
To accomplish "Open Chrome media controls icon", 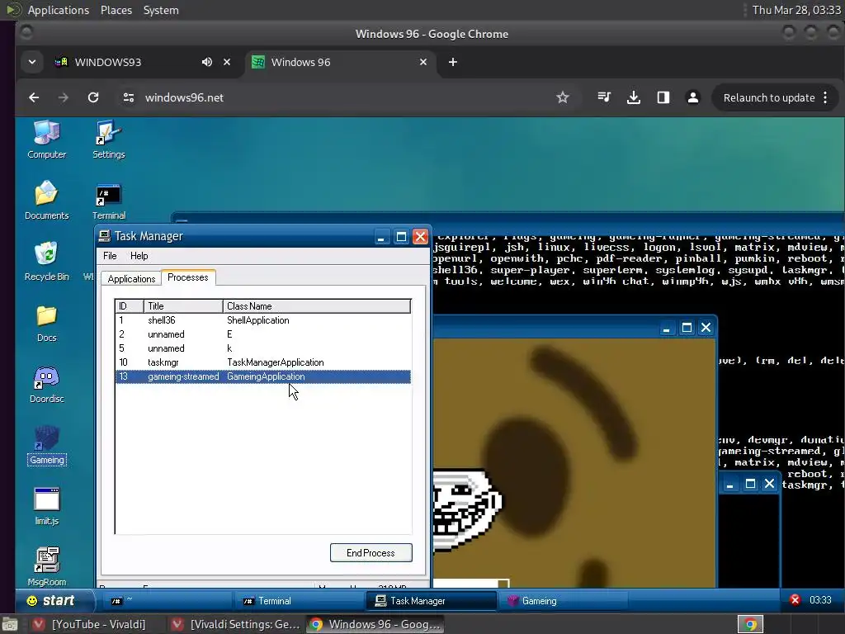I will pos(604,97).
